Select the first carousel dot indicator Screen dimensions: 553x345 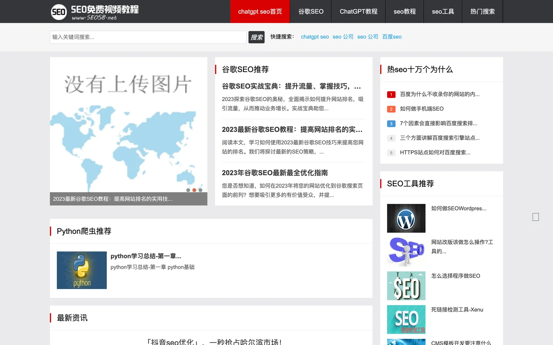(188, 190)
